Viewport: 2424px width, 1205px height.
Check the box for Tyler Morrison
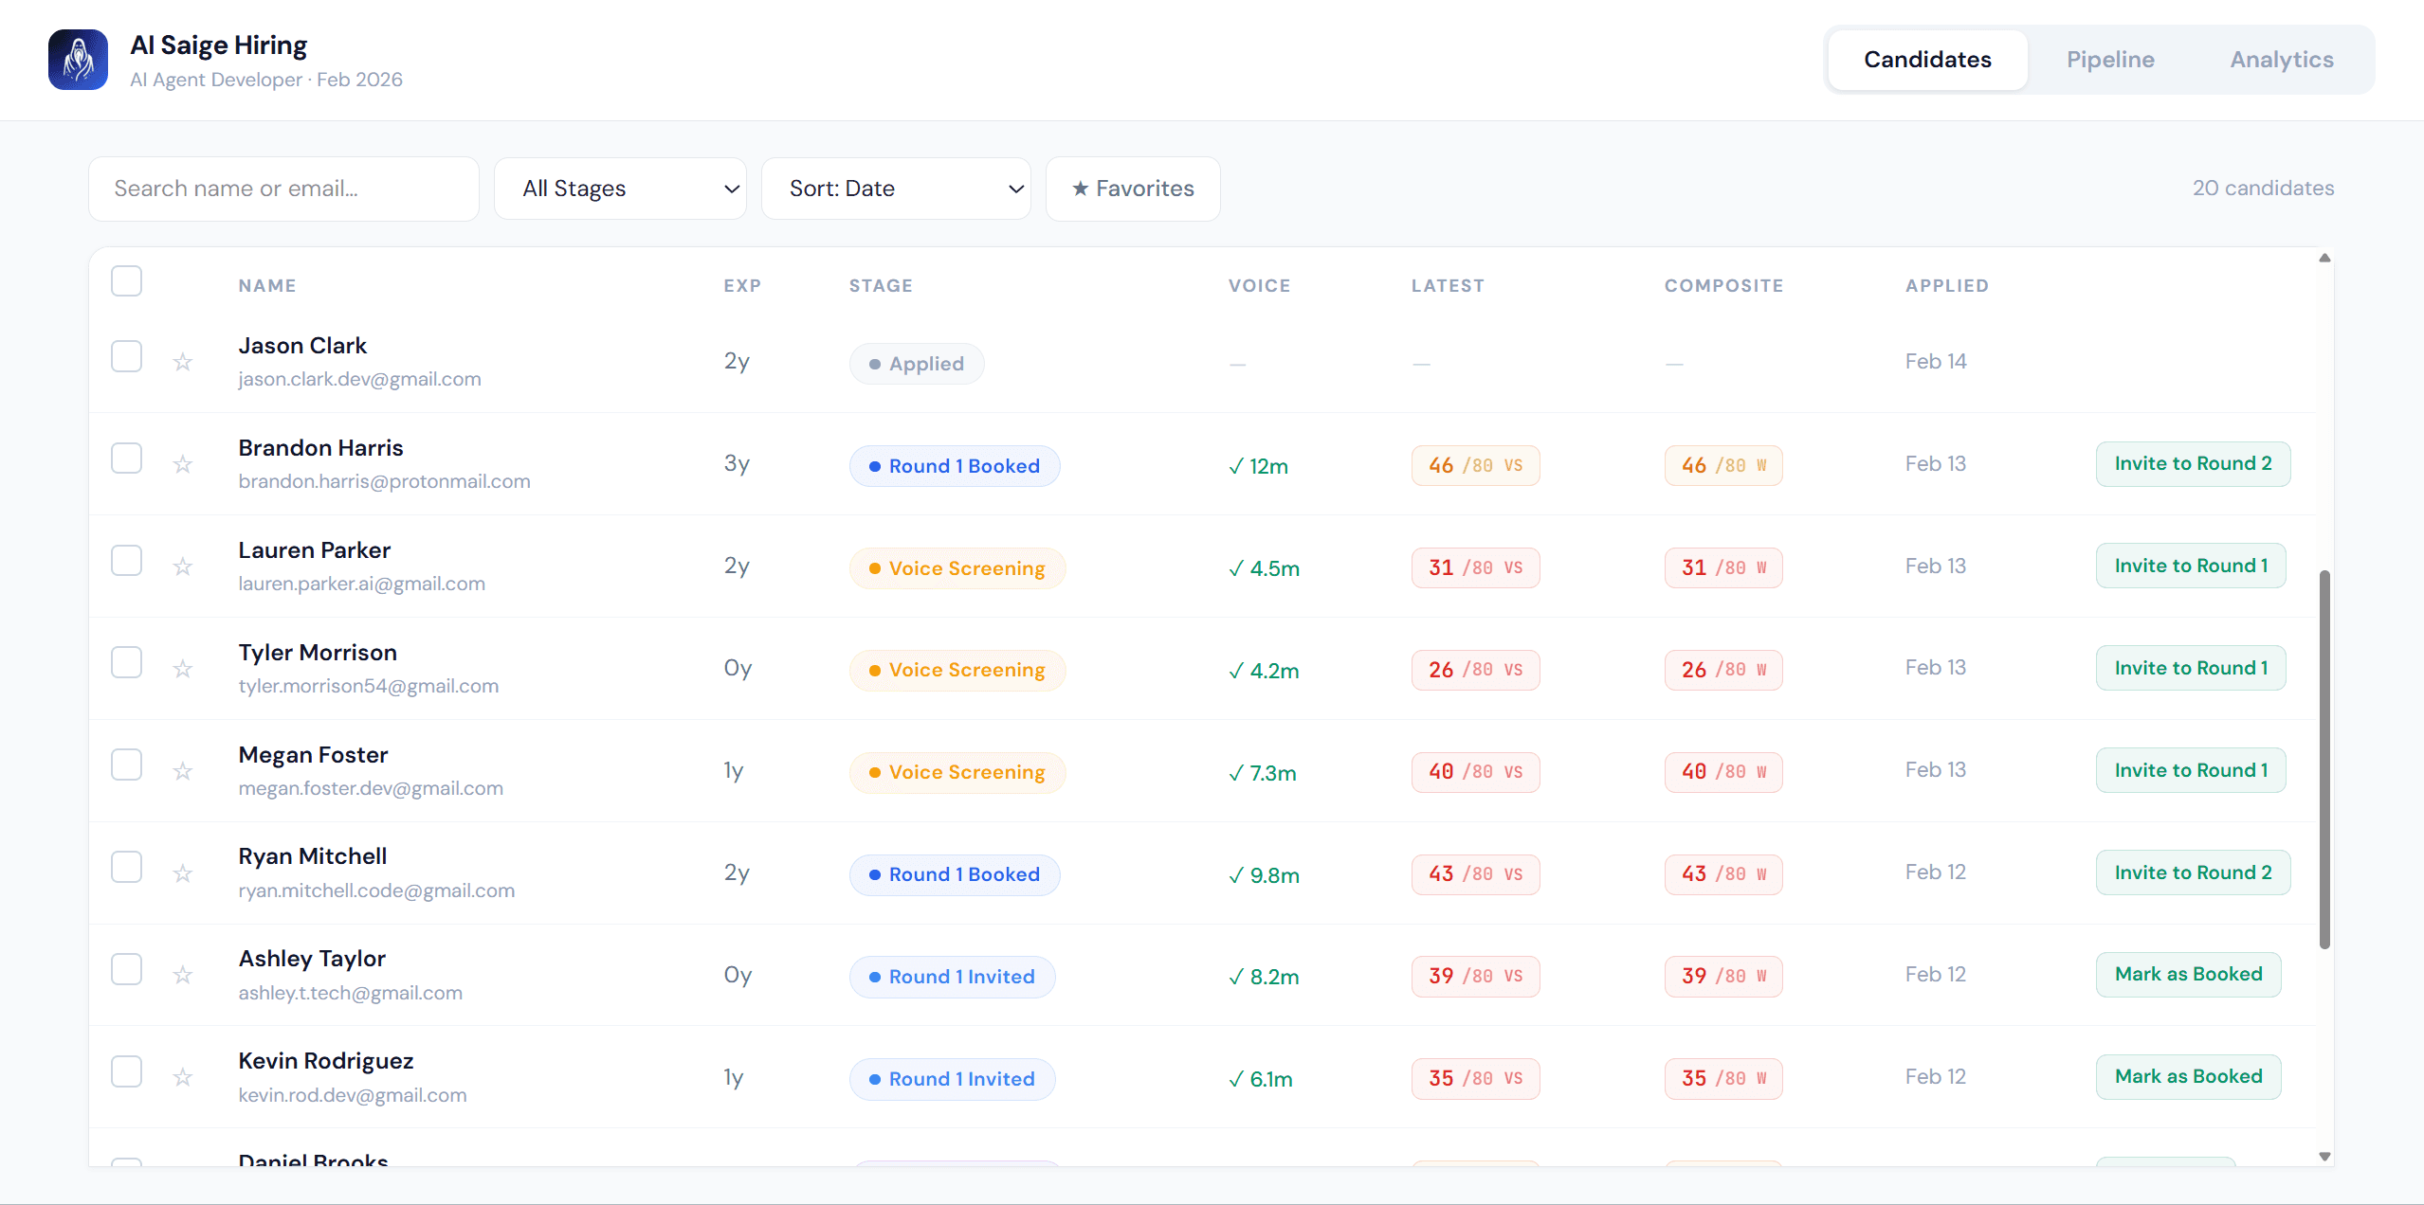pyautogui.click(x=126, y=662)
